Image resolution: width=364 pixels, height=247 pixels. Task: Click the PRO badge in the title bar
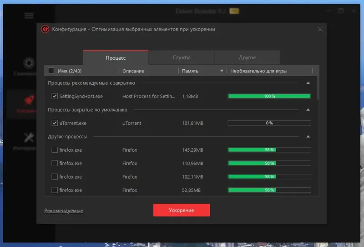(234, 11)
